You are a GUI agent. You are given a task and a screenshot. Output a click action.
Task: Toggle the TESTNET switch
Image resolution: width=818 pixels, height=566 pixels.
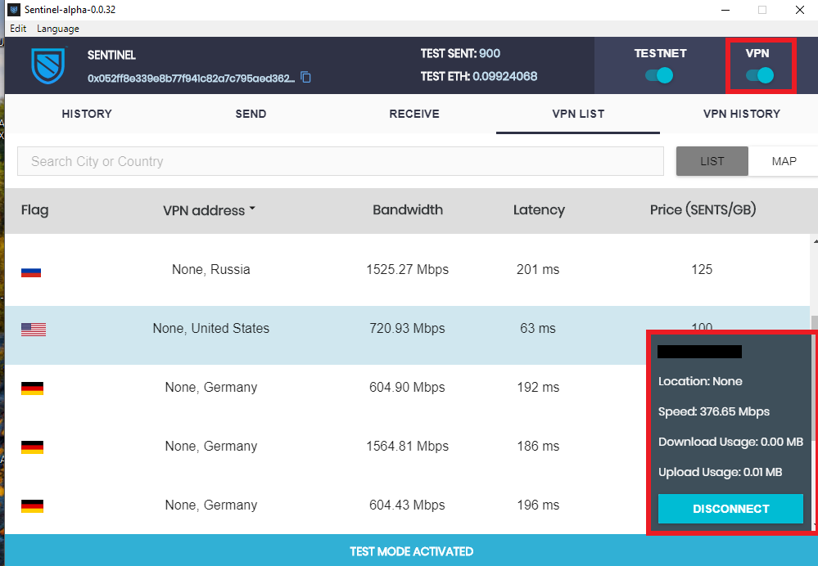(x=659, y=75)
